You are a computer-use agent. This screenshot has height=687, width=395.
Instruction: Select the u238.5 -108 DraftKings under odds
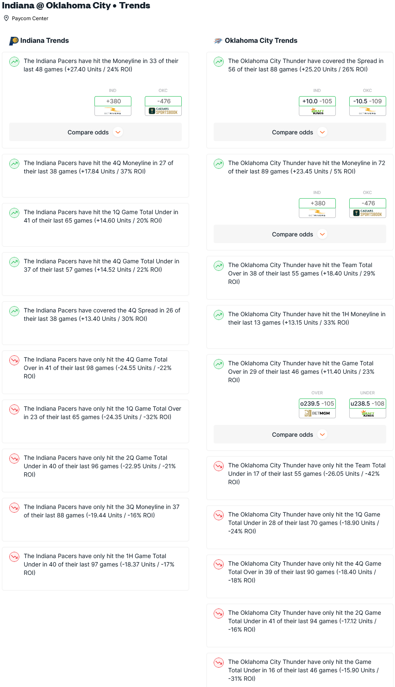(368, 408)
